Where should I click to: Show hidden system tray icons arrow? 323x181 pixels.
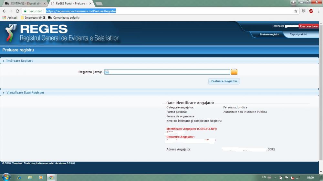[x=275, y=177]
